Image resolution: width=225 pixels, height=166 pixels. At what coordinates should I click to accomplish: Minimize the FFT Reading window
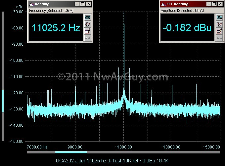(209, 4)
